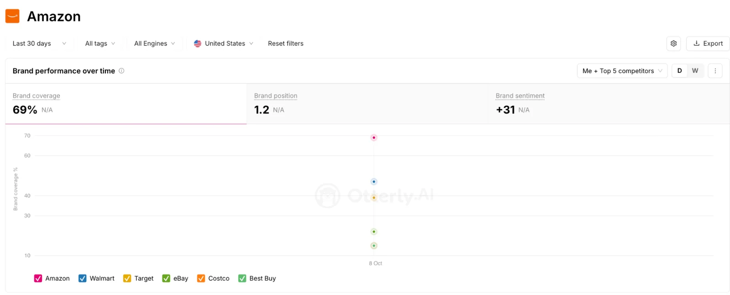730x295 pixels.
Task: Switch to the Brand position tab
Action: [367, 104]
